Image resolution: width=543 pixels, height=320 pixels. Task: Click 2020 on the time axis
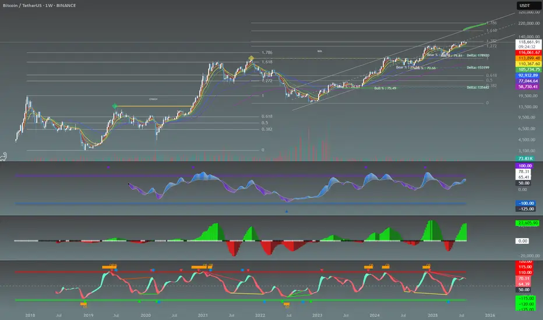(146, 315)
